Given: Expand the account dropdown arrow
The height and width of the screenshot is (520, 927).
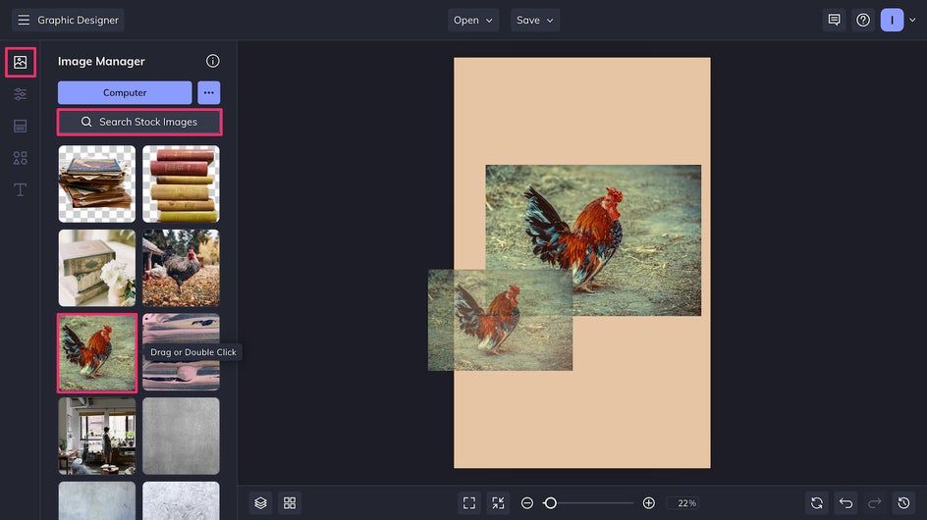Looking at the screenshot, I should (x=912, y=20).
